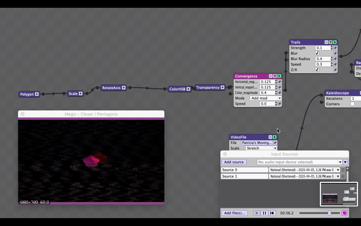Click the Source 1 row reorder handle
The image size is (361, 226).
pyautogui.click(x=343, y=176)
